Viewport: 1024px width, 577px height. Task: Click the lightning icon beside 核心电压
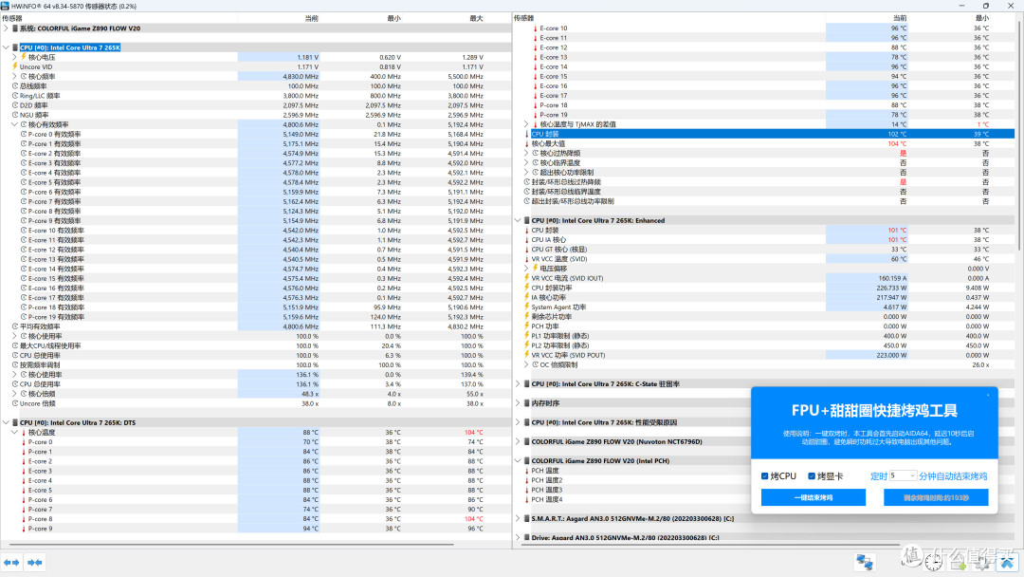24,57
